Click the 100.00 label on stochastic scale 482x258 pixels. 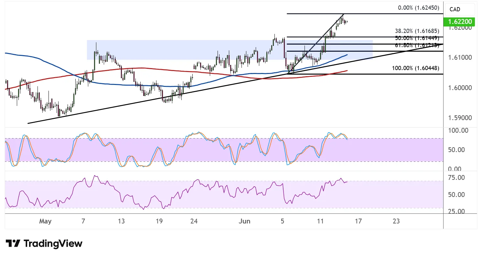[459, 130]
